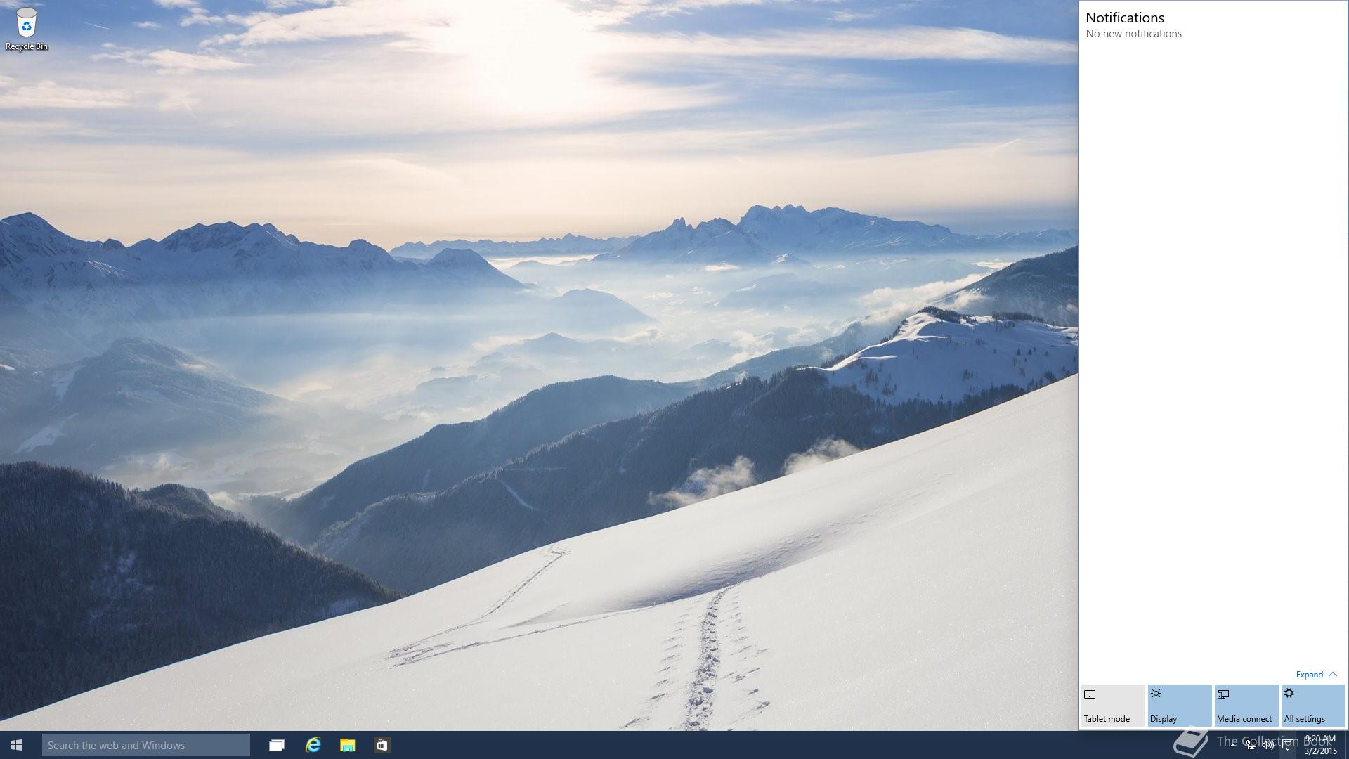
Task: Click the volume speaker tray icon
Action: pyautogui.click(x=1269, y=745)
